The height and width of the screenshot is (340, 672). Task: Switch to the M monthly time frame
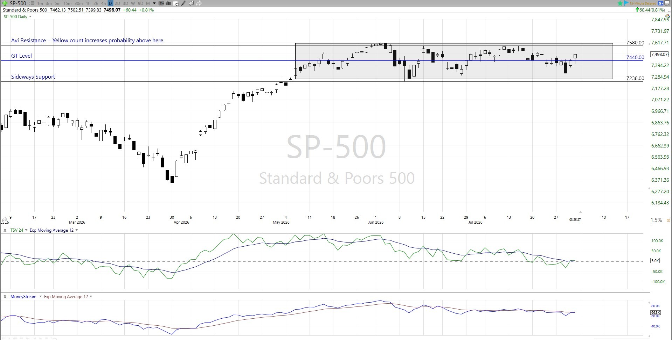point(148,3)
